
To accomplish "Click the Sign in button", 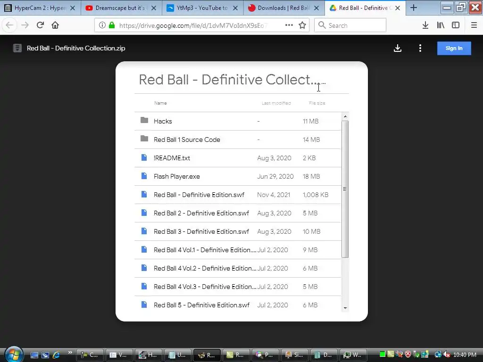I will click(454, 49).
